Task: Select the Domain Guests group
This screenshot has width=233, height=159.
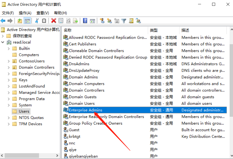Action: coord(83,97)
